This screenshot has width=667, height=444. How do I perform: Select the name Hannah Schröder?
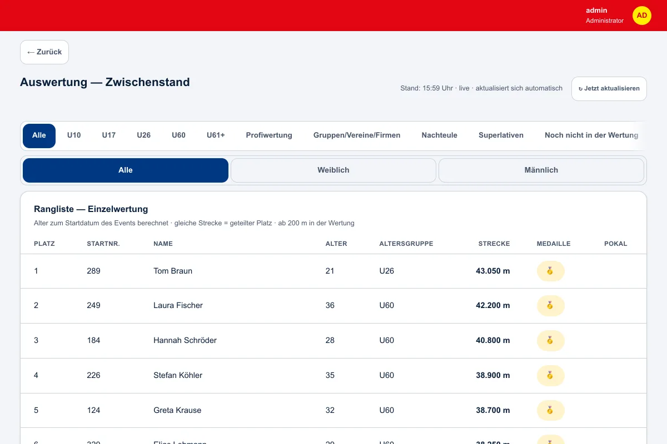click(185, 341)
